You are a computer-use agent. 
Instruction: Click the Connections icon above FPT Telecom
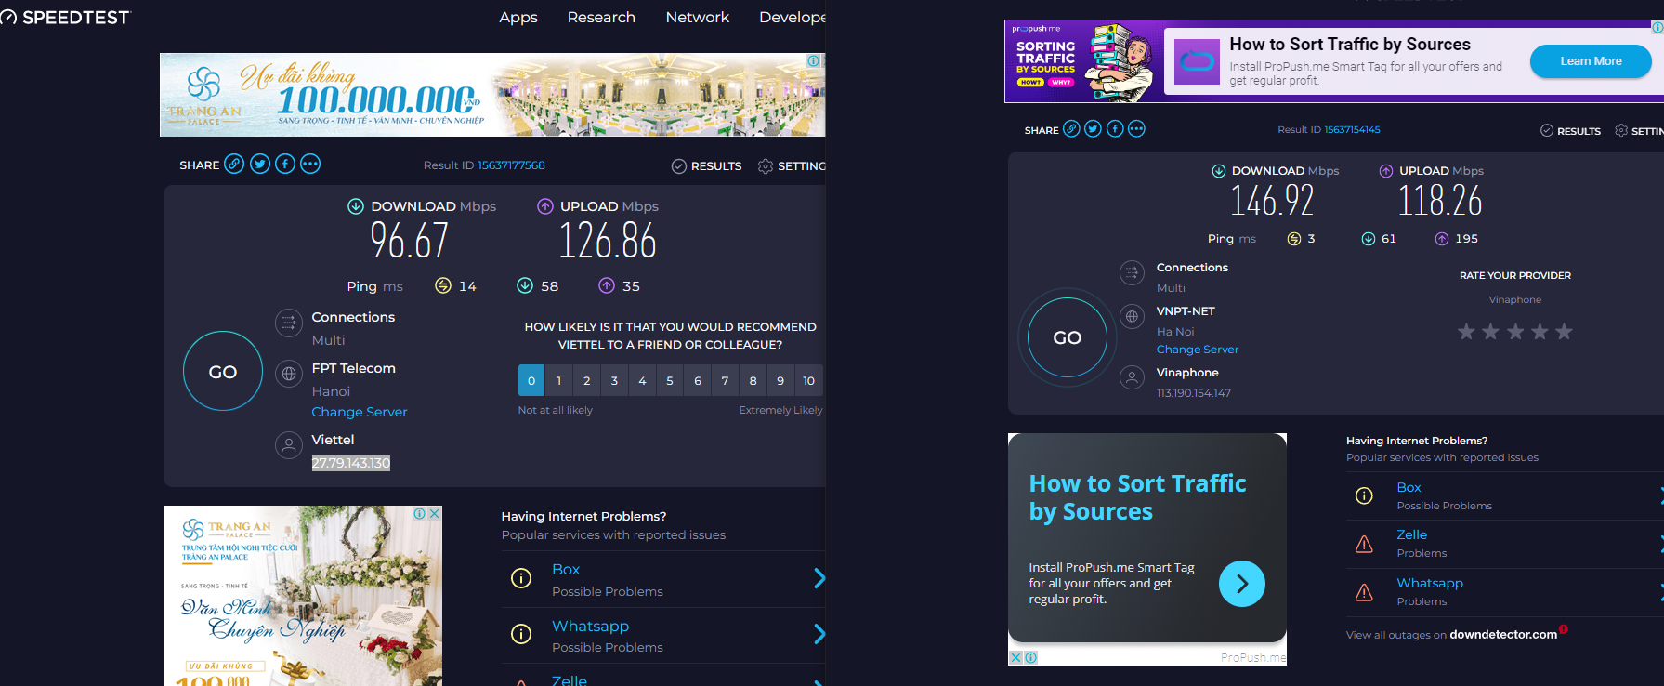[289, 323]
